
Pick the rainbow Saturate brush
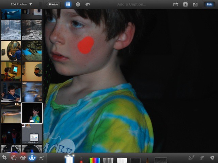94,160
